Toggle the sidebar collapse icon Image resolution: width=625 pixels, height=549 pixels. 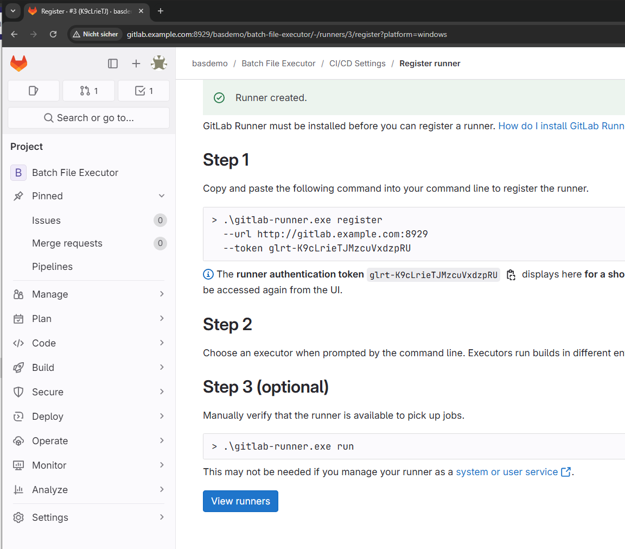click(x=113, y=64)
